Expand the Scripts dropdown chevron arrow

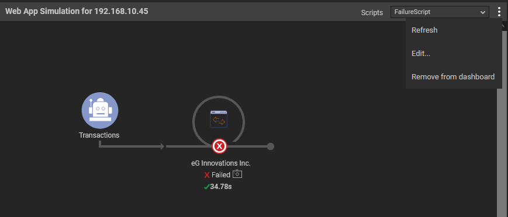tap(482, 12)
